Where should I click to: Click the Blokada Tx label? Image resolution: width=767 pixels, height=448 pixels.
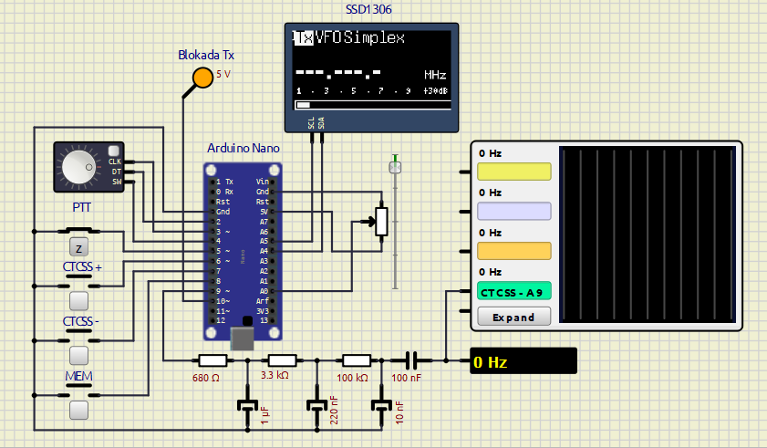click(x=206, y=55)
